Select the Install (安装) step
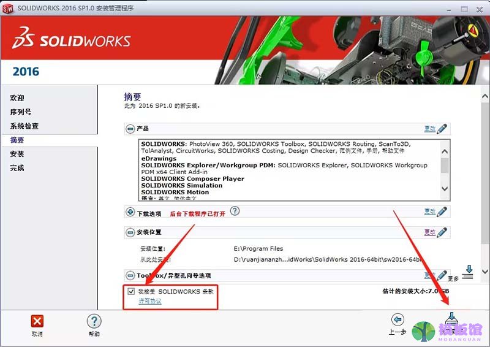Screen dimensions: 490x347 17,154
